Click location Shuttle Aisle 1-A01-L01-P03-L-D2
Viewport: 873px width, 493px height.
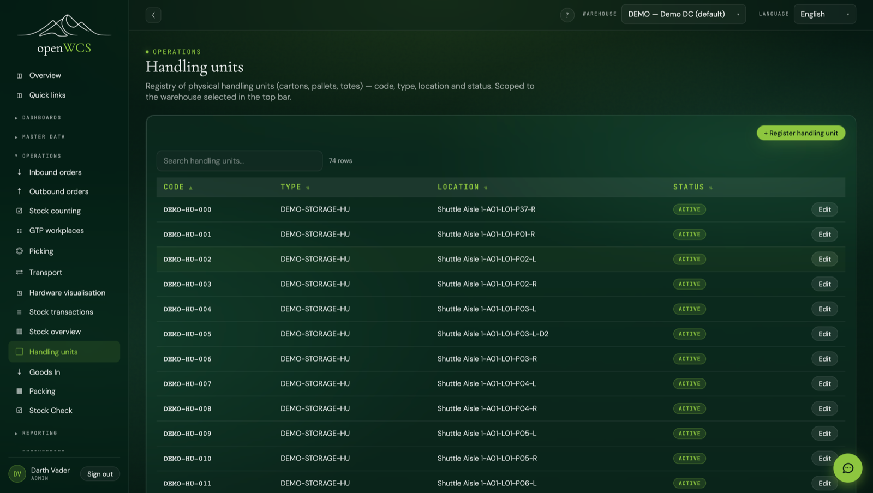click(x=493, y=334)
